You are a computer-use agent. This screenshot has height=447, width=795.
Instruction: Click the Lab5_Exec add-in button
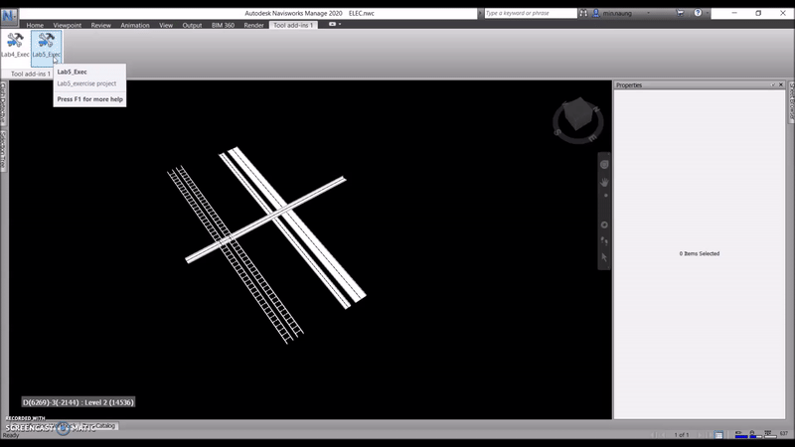[x=46, y=45]
